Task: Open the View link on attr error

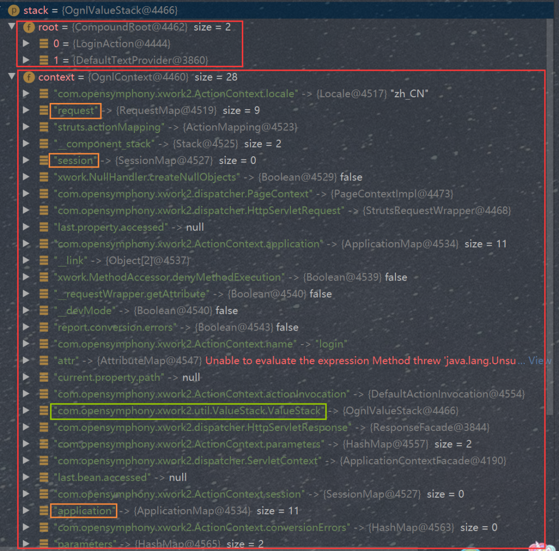Action: (x=539, y=360)
